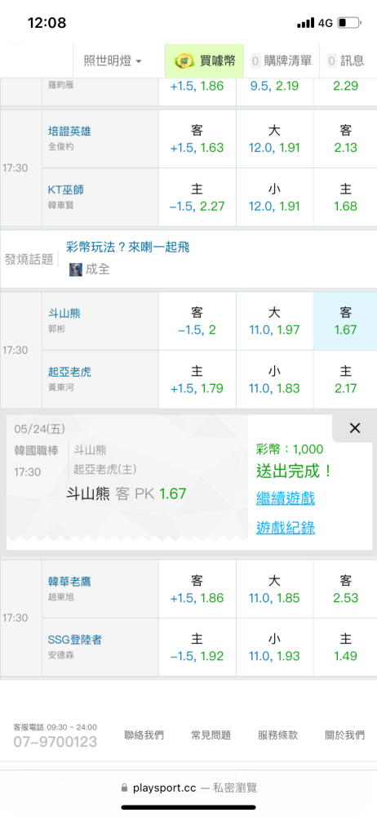Close the bet confirmation panel
Viewport: 377px width, 817px height.
[x=355, y=428]
